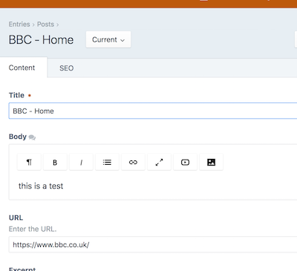The height and width of the screenshot is (271, 297).
Task: Insert a bulleted list in Body
Action: click(x=107, y=162)
